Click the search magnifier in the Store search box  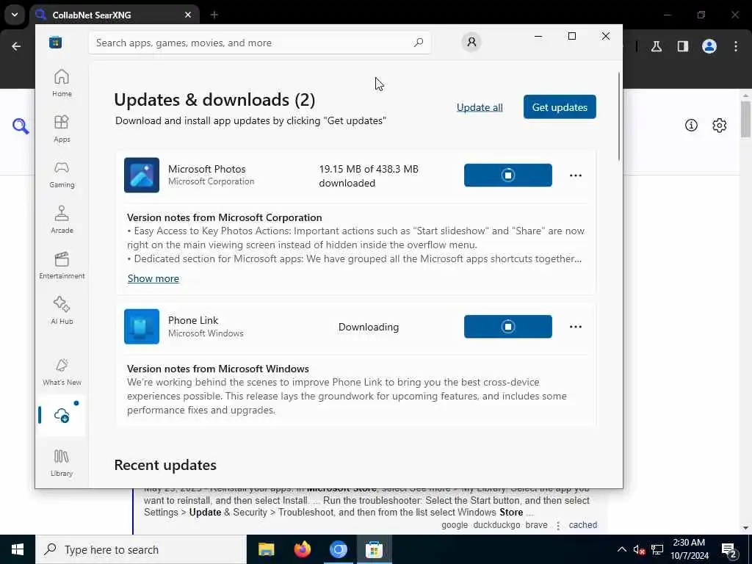(x=418, y=43)
